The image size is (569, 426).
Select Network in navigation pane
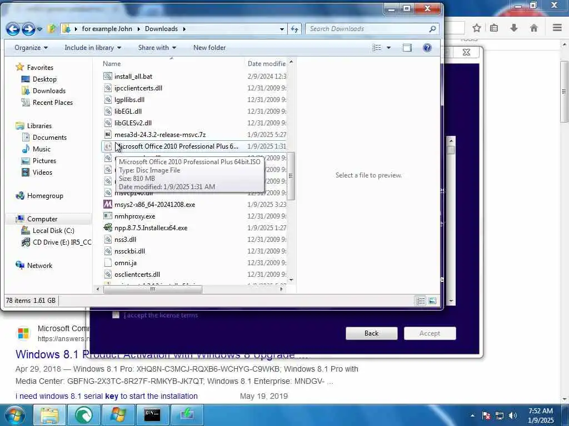pyautogui.click(x=39, y=266)
